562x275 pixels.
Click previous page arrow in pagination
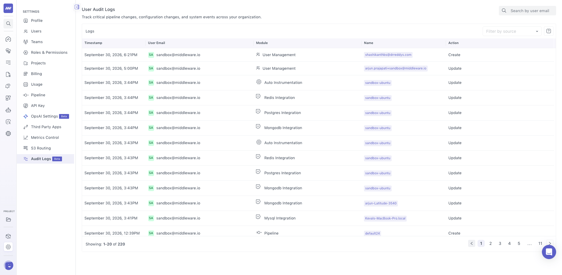pyautogui.click(x=472, y=243)
